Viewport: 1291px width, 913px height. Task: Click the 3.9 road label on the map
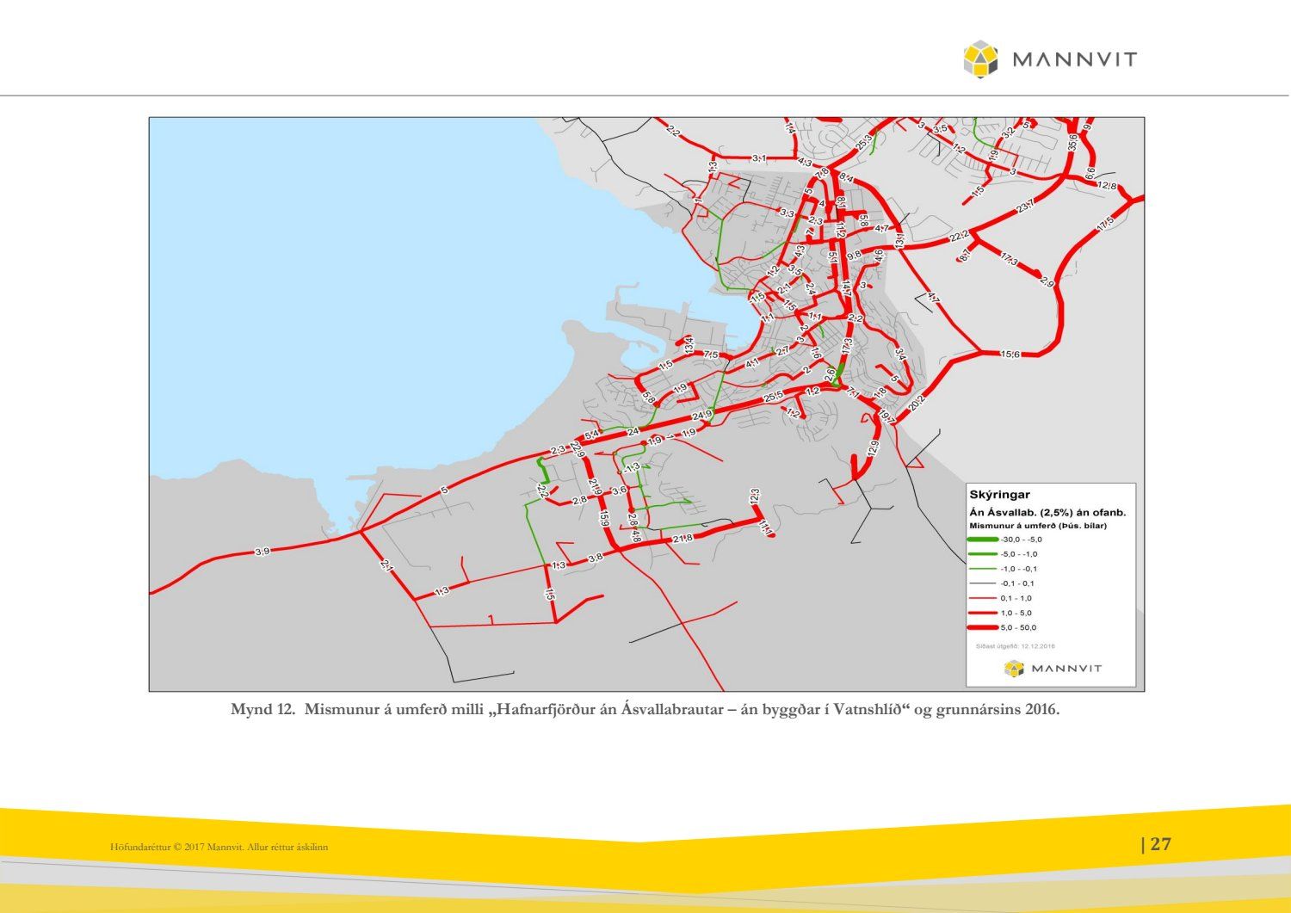[x=263, y=552]
